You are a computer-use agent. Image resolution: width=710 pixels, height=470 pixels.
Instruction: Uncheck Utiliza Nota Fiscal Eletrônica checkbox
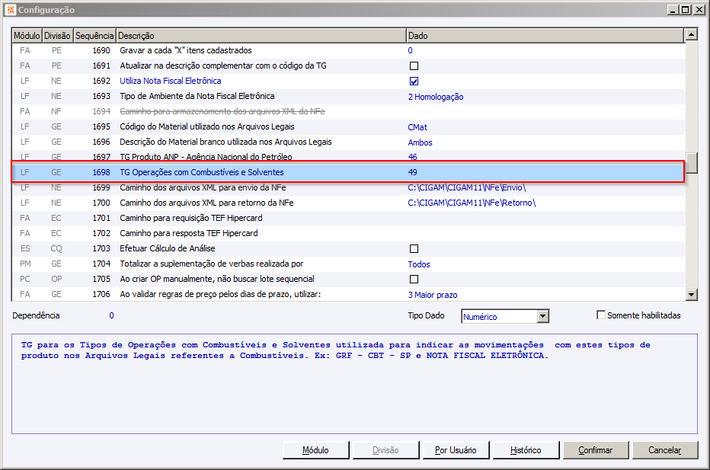414,81
